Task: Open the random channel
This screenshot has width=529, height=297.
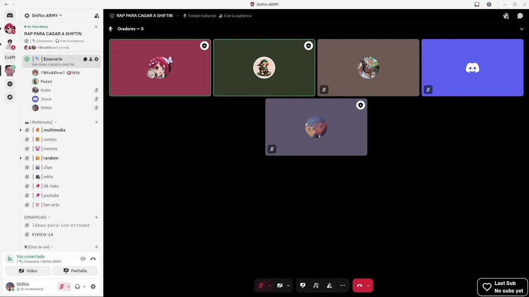Action: (x=61, y=158)
